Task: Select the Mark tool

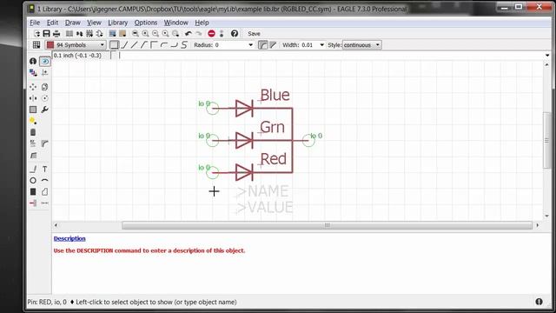Action: tap(44, 73)
